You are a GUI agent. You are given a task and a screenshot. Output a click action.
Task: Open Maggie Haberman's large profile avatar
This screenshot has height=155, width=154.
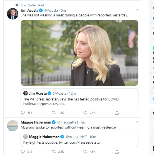click(x=13, y=126)
